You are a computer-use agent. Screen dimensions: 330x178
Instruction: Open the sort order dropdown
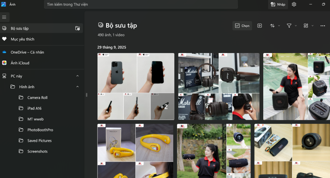275,26
